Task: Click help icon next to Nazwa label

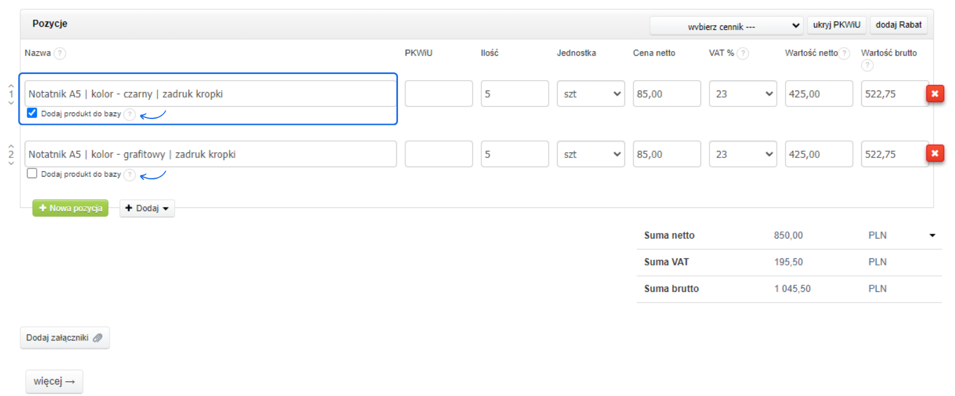Action: 60,53
